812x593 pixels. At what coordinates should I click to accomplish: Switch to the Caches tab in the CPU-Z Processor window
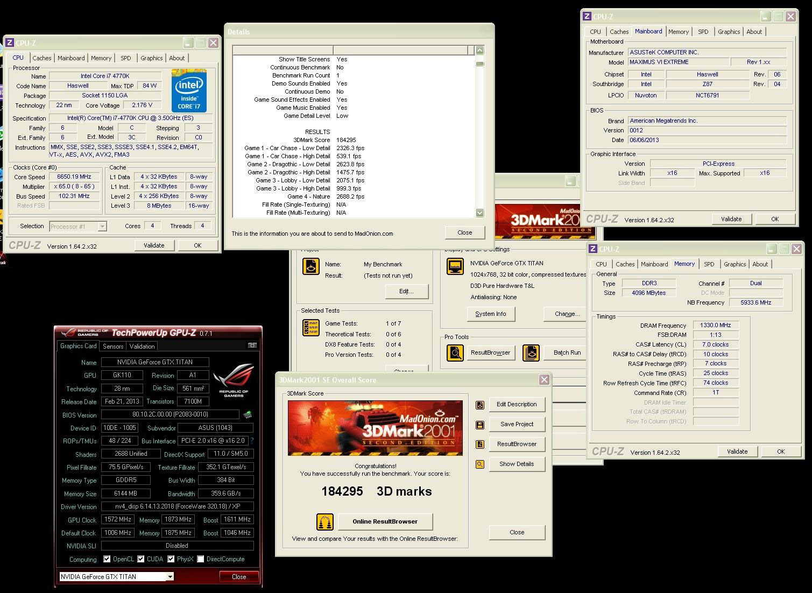coord(42,58)
